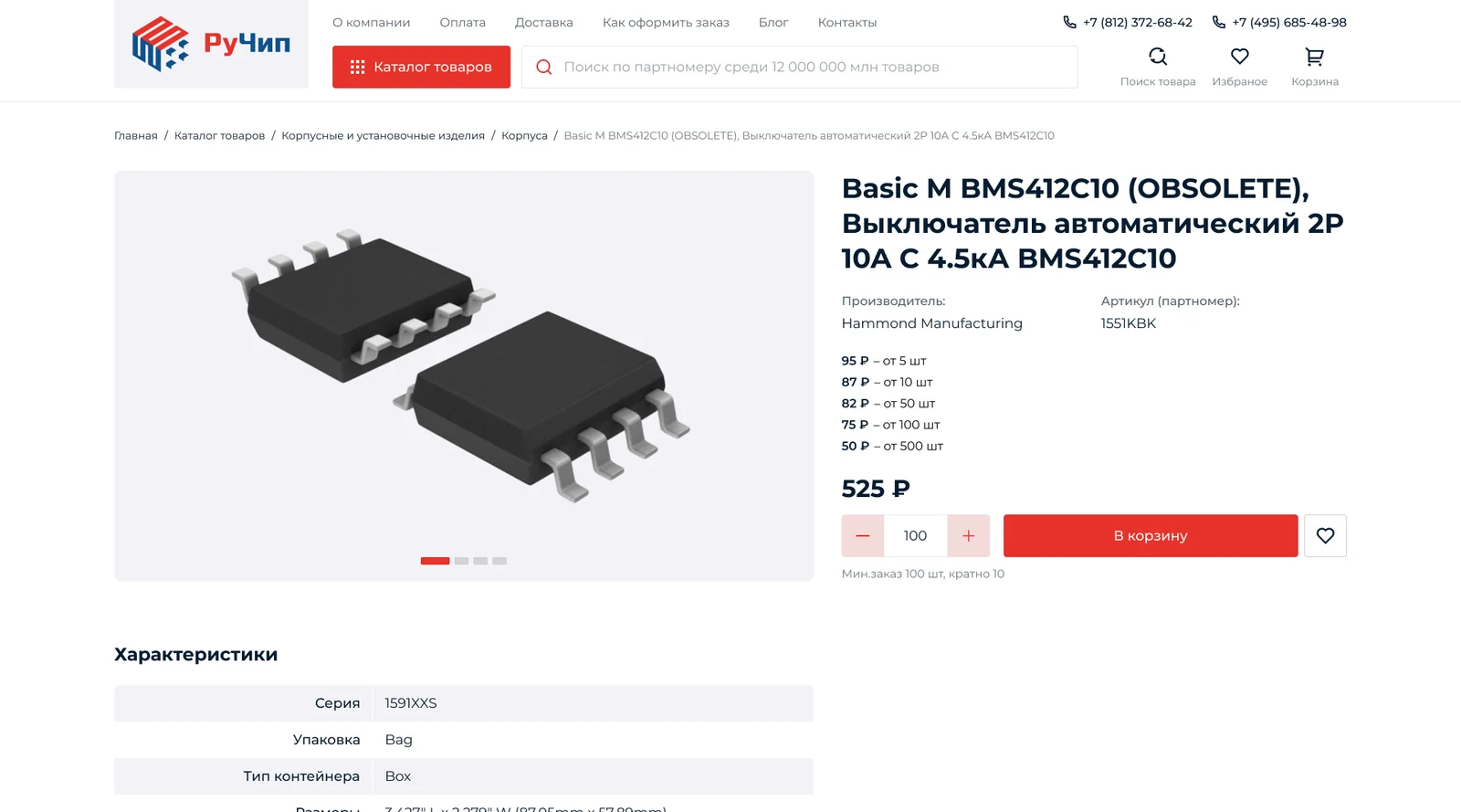The width and height of the screenshot is (1461, 812).
Task: Click the 95 ₽ – от 5 шт price tier
Action: [x=884, y=361]
